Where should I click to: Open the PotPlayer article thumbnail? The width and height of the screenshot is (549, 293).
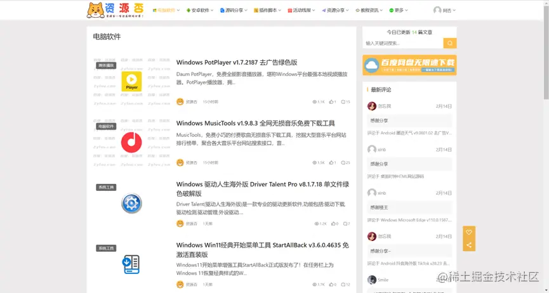pos(131,82)
